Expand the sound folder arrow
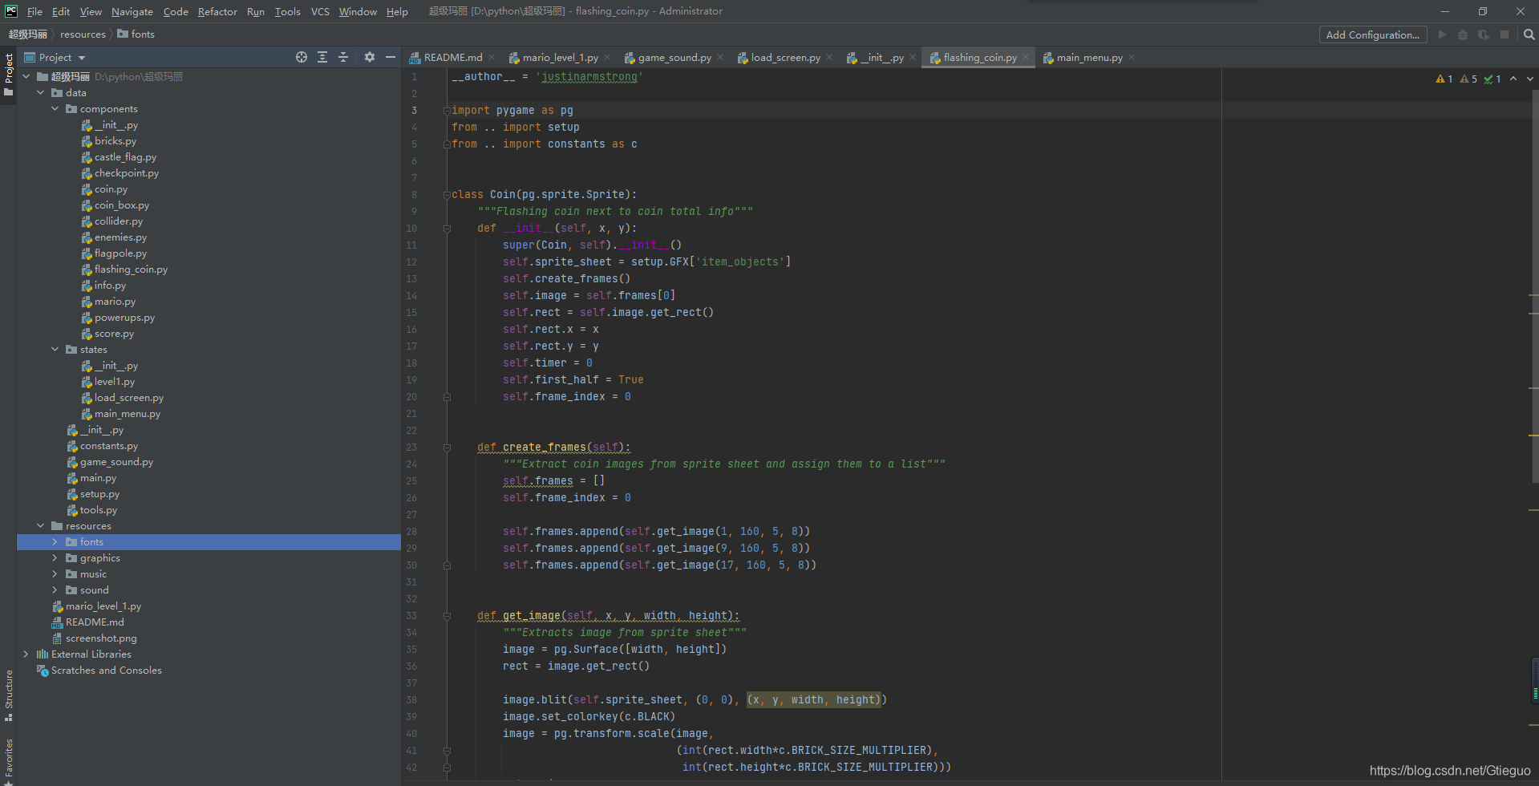Screen dimensions: 1539x786 tap(55, 589)
